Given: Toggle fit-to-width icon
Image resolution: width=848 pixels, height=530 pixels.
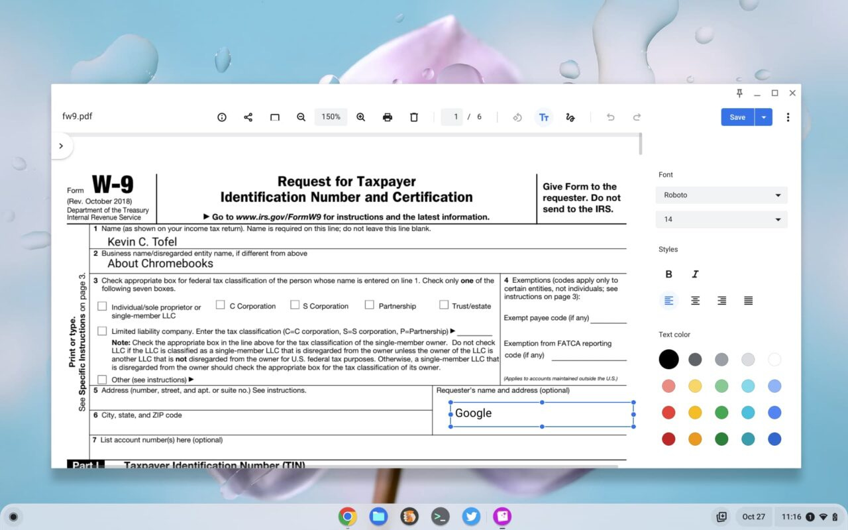Looking at the screenshot, I should 274,117.
